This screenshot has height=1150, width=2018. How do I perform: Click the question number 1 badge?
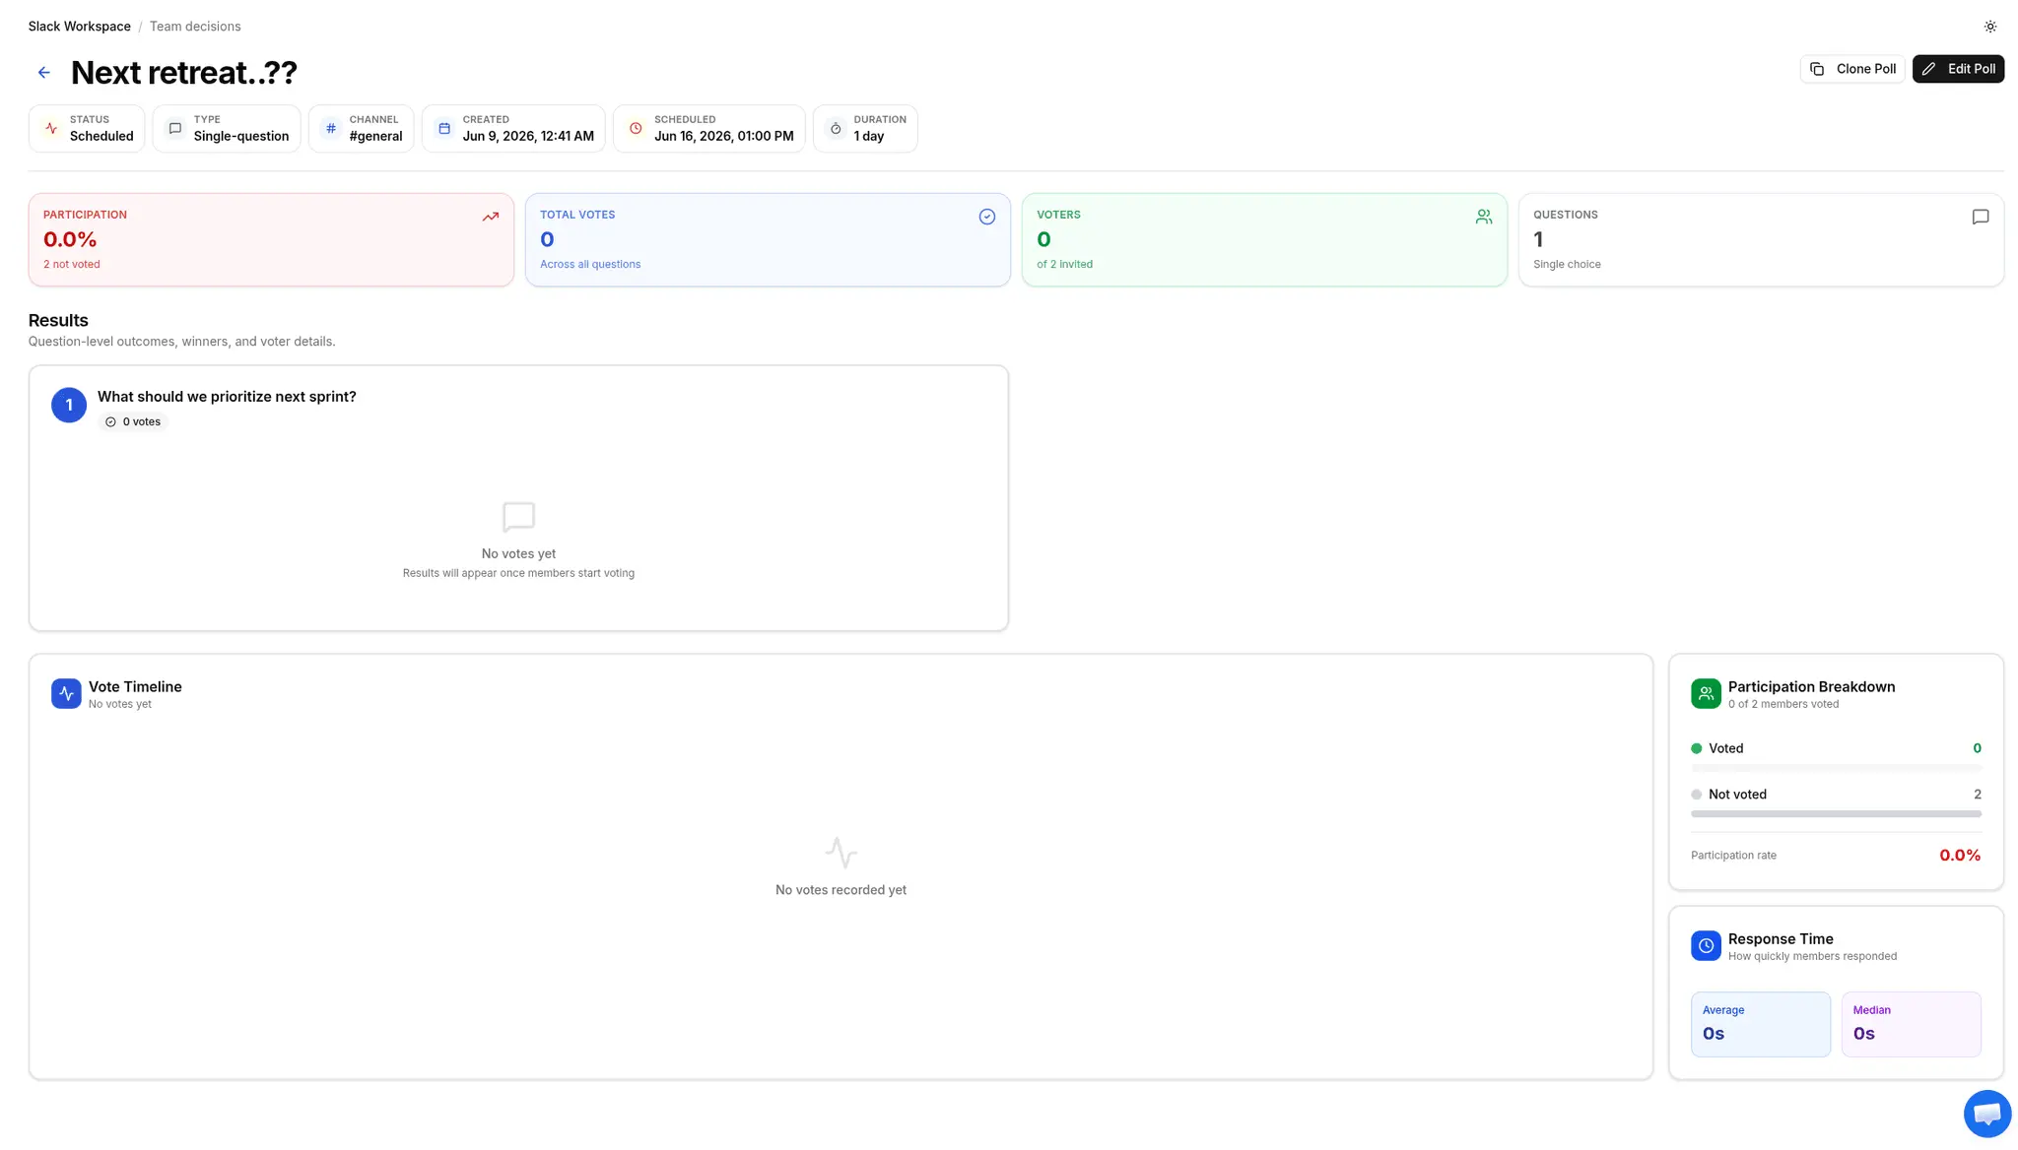click(69, 405)
